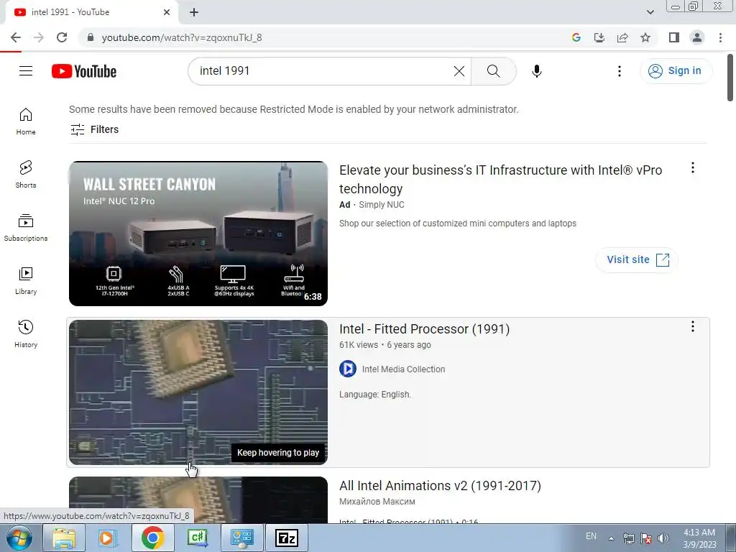Click the EN language indicator

click(591, 536)
